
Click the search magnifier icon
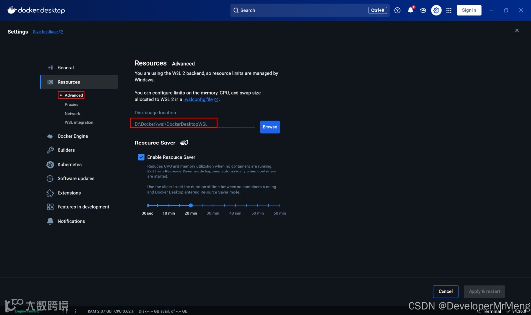[x=236, y=10]
